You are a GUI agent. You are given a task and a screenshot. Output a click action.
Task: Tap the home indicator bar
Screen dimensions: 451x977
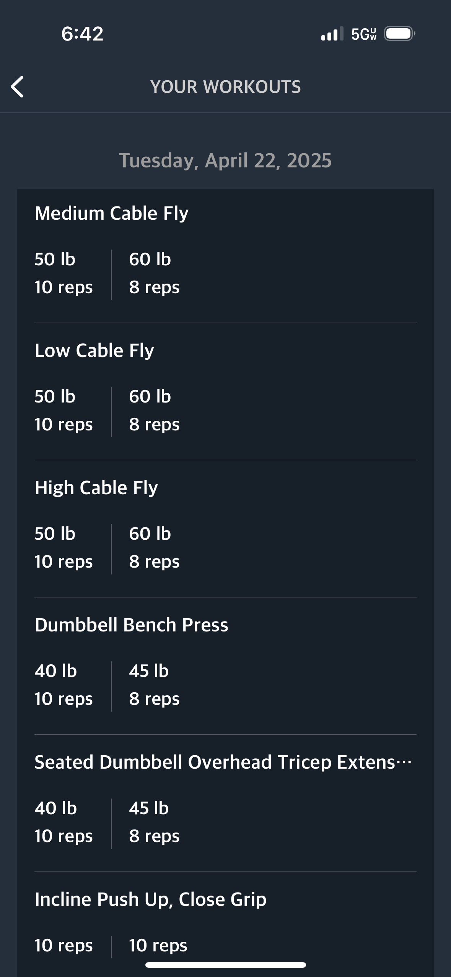point(226,965)
